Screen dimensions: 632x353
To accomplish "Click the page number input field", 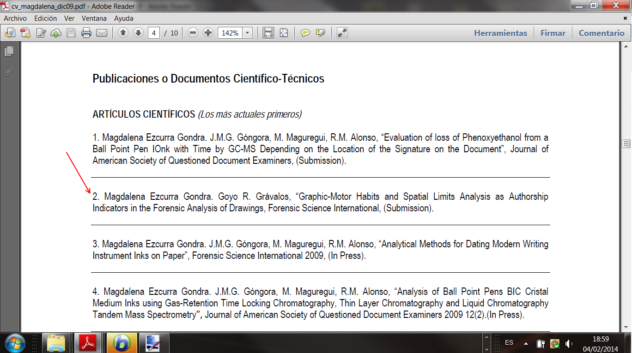I will pos(154,33).
